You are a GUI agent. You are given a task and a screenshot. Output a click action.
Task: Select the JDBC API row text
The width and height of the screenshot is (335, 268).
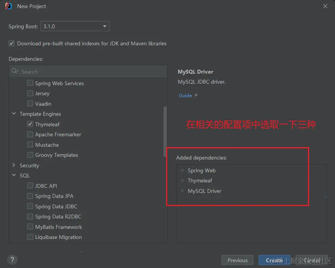[x=46, y=186]
